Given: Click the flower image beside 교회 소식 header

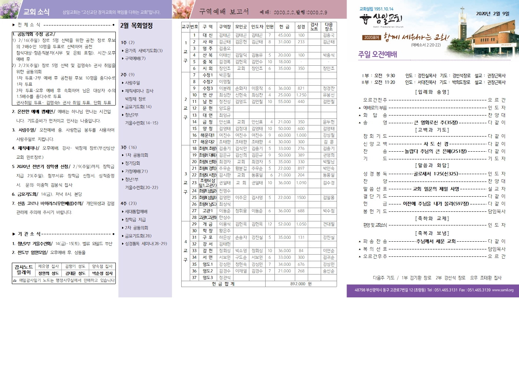Looking at the screenshot, I should pyautogui.click(x=9, y=9).
